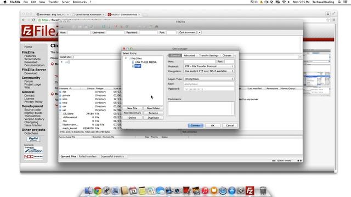Screen dimensions: 351x197
Task: Open the Encryption dropdown
Action: [209, 71]
